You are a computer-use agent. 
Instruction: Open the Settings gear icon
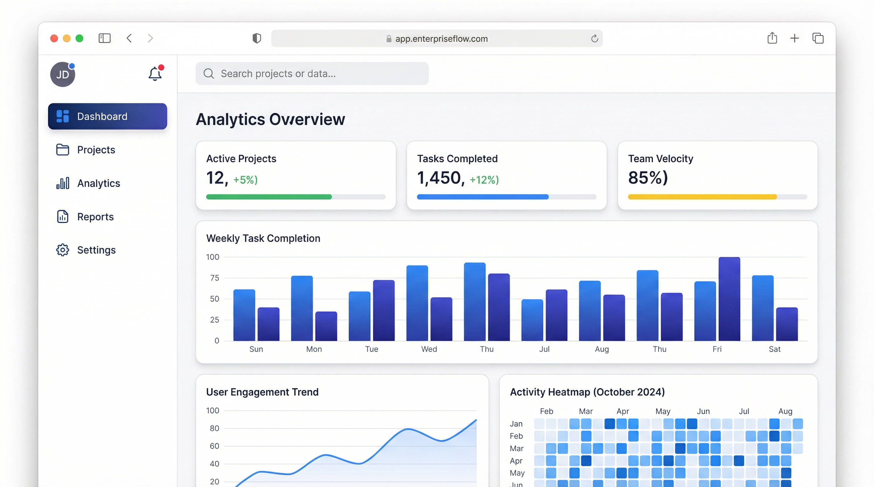tap(63, 250)
